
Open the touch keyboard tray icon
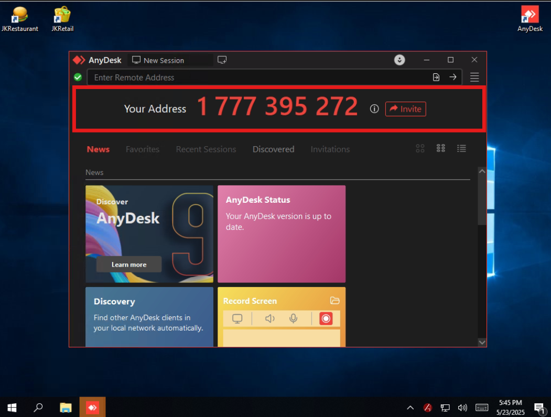(x=481, y=408)
